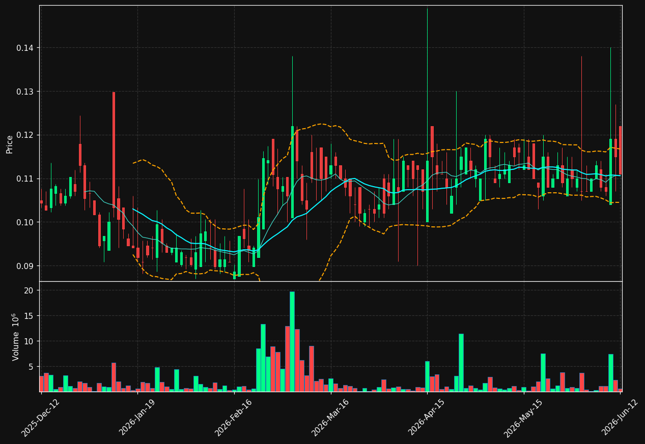
Task: Click the 2026-Feb-16 date label
Action: tap(234, 417)
